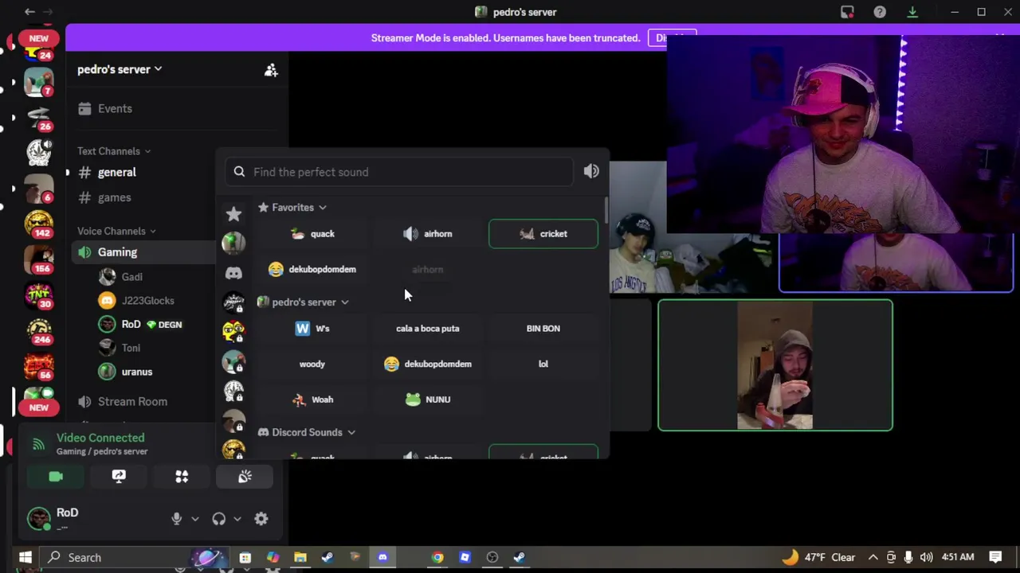Image resolution: width=1020 pixels, height=573 pixels.
Task: Open User Settings gear
Action: coord(261,519)
